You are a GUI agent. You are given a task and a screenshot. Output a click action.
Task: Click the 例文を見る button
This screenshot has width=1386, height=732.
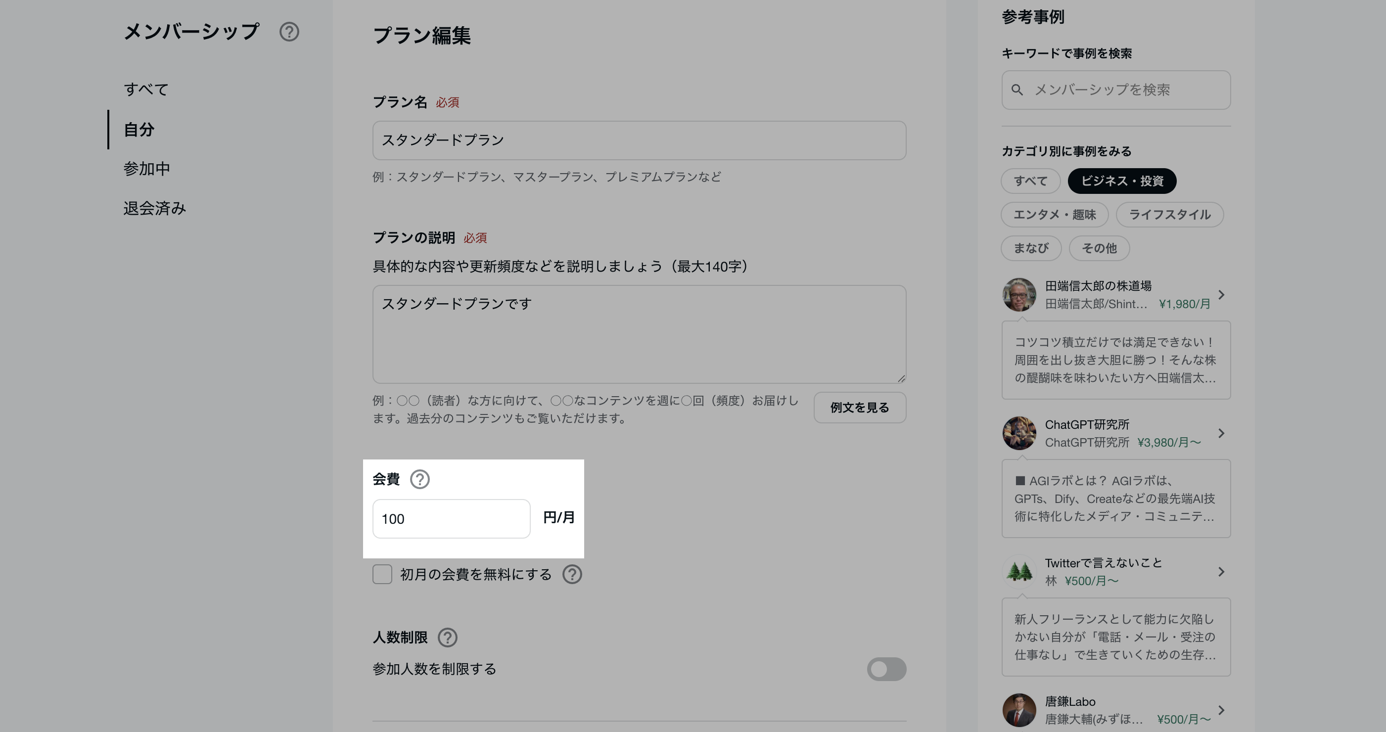coord(859,408)
